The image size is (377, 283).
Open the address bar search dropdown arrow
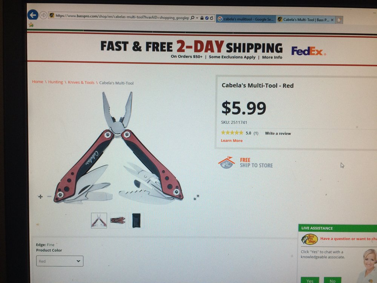[x=197, y=18]
